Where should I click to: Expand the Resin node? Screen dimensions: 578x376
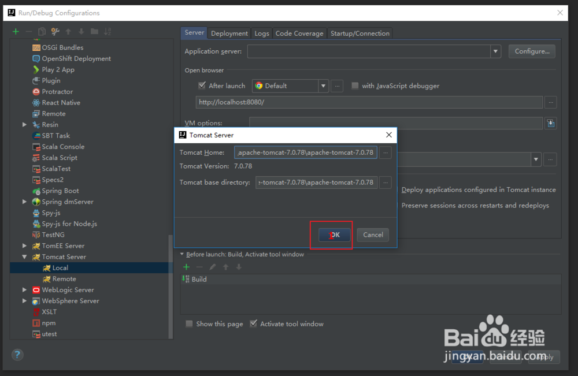click(x=24, y=125)
